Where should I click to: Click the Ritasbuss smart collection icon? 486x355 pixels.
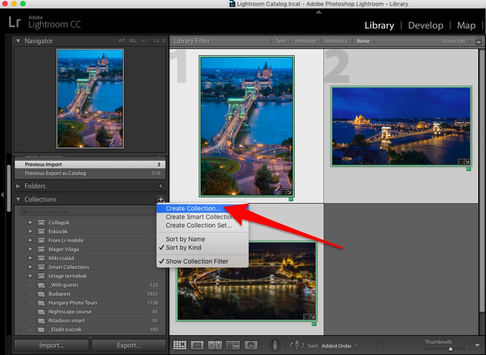[x=41, y=320]
